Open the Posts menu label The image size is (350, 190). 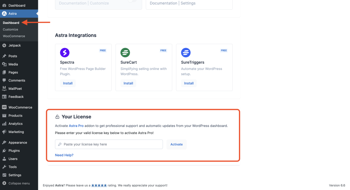point(13,56)
